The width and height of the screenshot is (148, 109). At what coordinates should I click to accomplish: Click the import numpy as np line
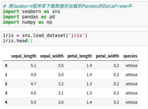27,22
